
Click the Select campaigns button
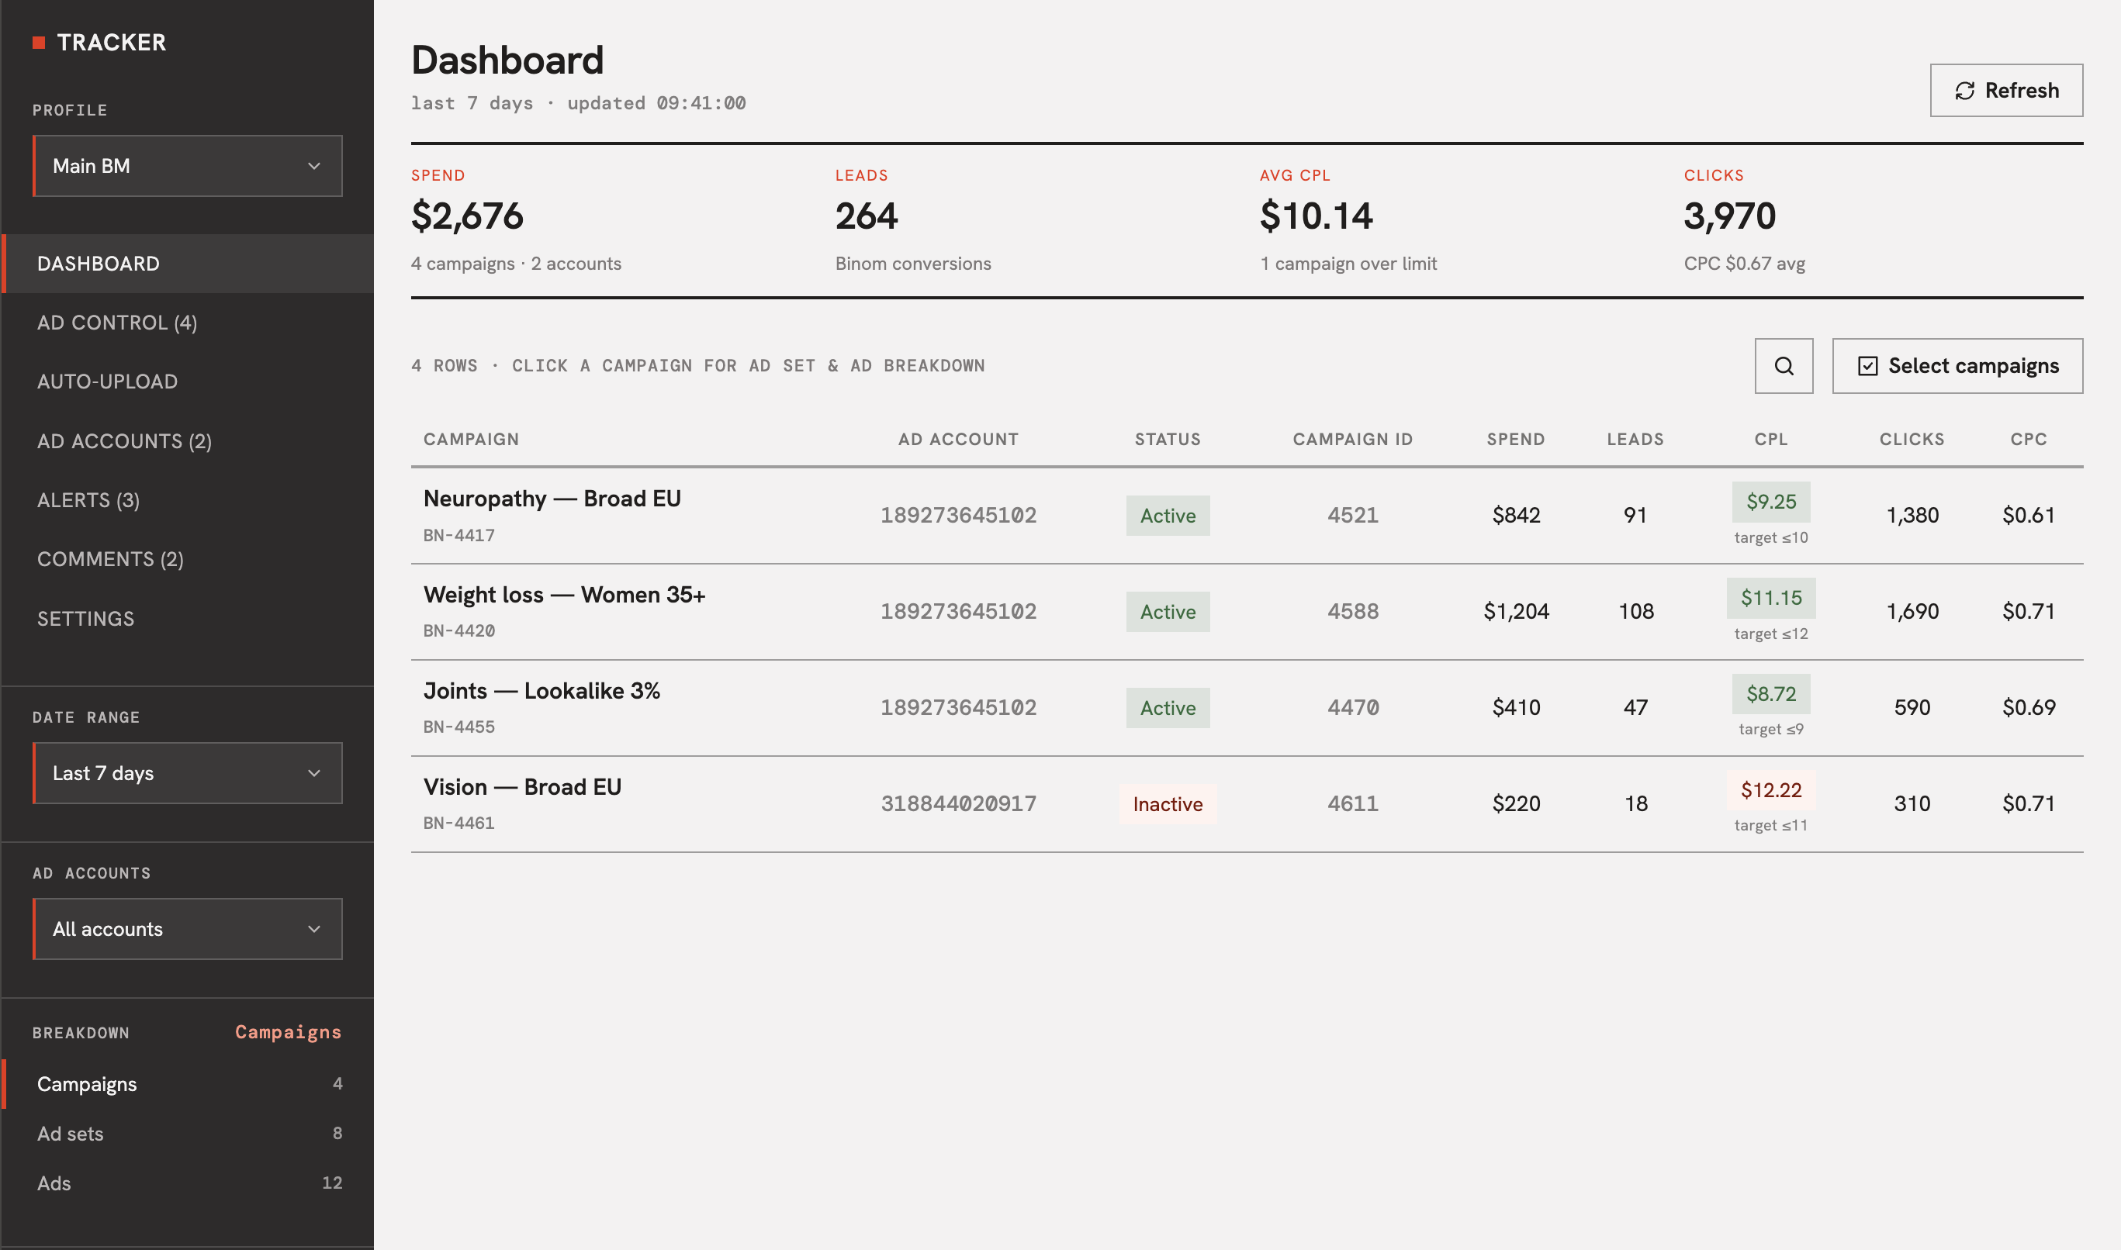point(1957,365)
